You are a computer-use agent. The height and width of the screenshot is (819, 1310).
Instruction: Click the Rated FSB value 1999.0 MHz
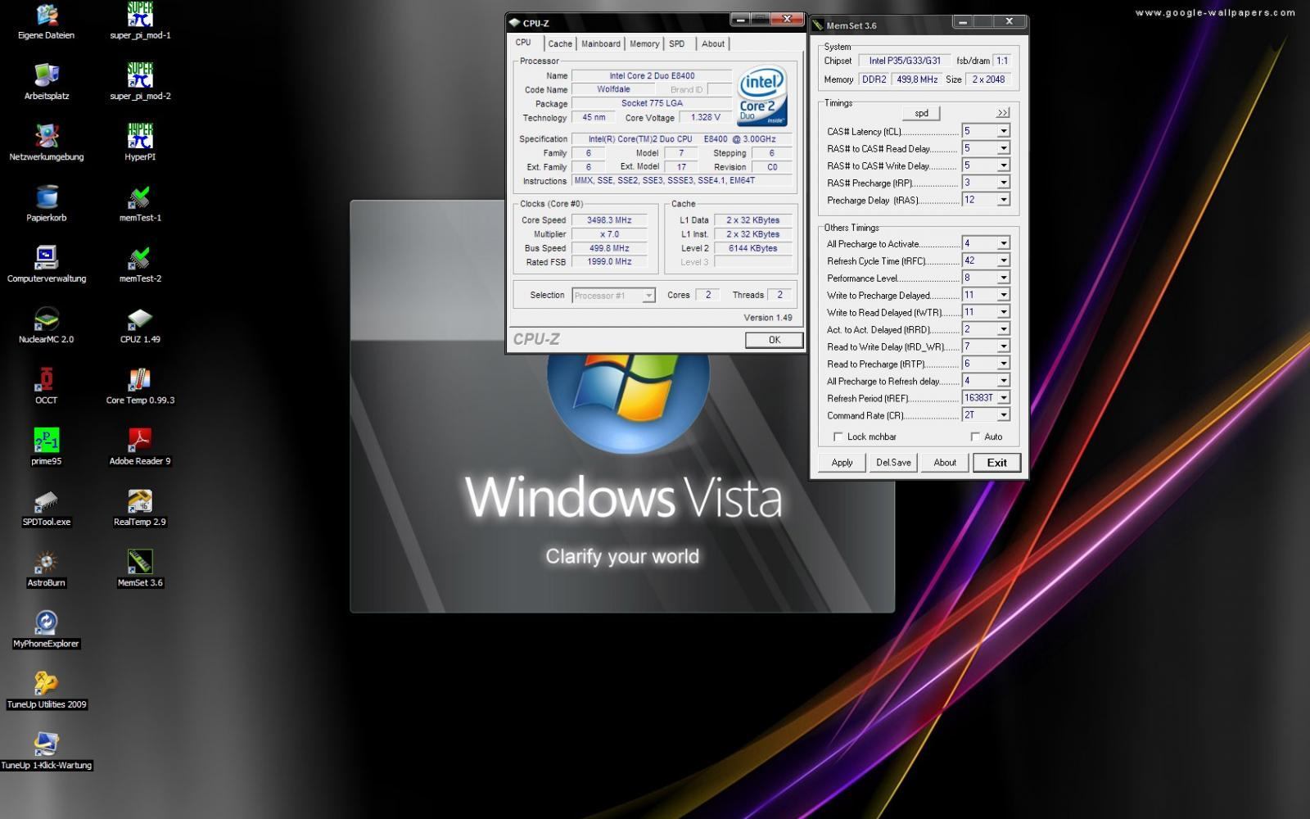coord(610,262)
